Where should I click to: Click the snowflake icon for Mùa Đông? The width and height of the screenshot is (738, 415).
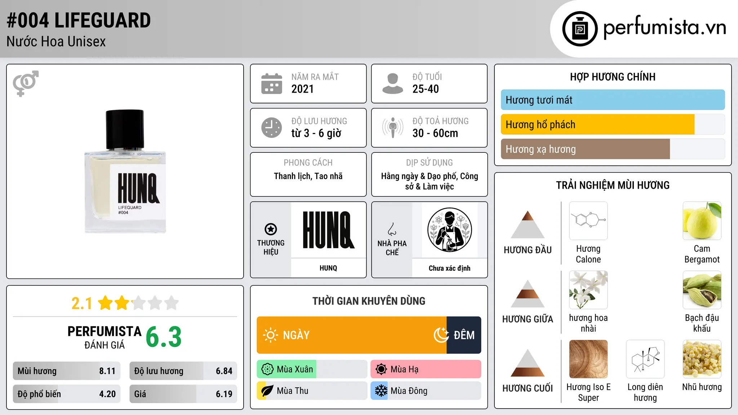381,391
